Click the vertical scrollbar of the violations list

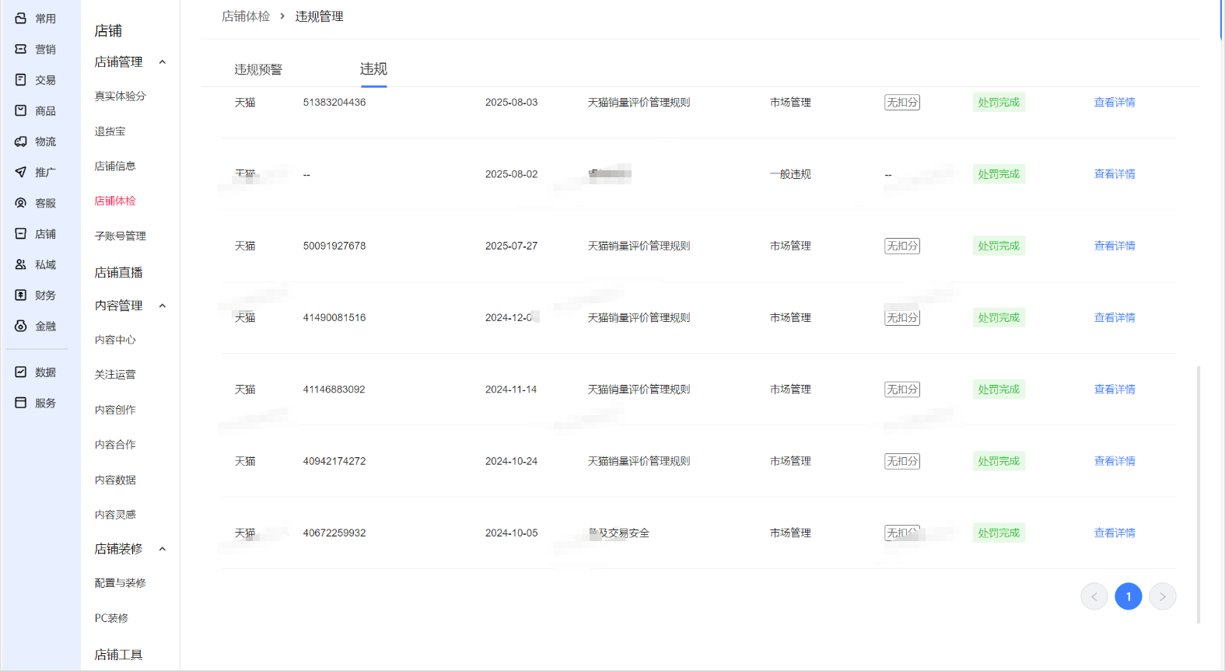coord(1199,494)
